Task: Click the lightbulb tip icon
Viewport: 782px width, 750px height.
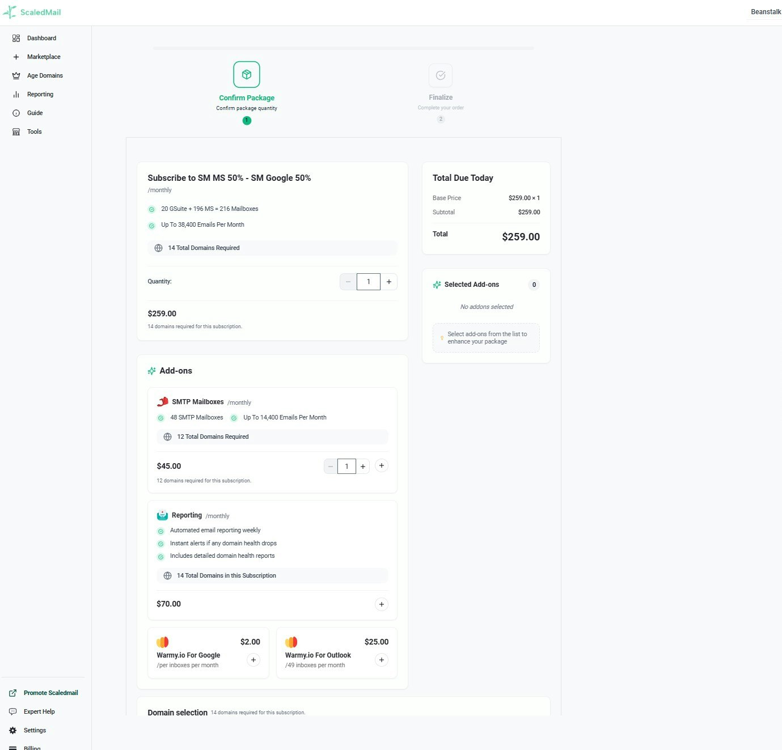Action: (x=442, y=338)
